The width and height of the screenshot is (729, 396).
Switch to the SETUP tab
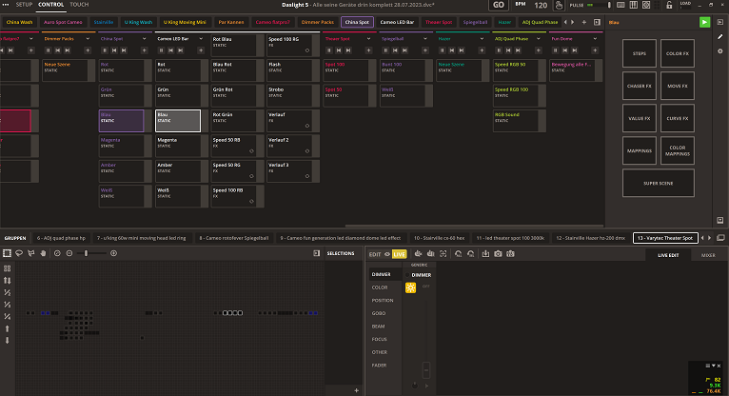(x=24, y=5)
